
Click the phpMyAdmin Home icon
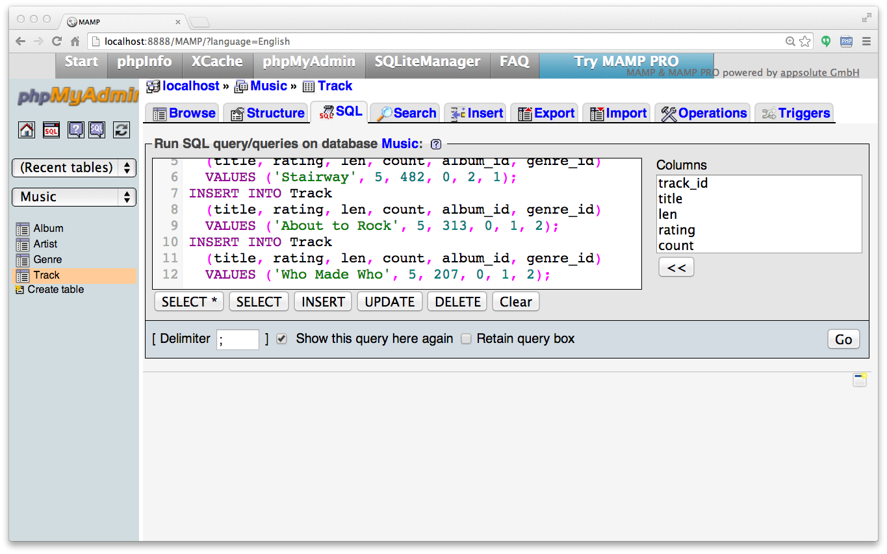[x=27, y=130]
